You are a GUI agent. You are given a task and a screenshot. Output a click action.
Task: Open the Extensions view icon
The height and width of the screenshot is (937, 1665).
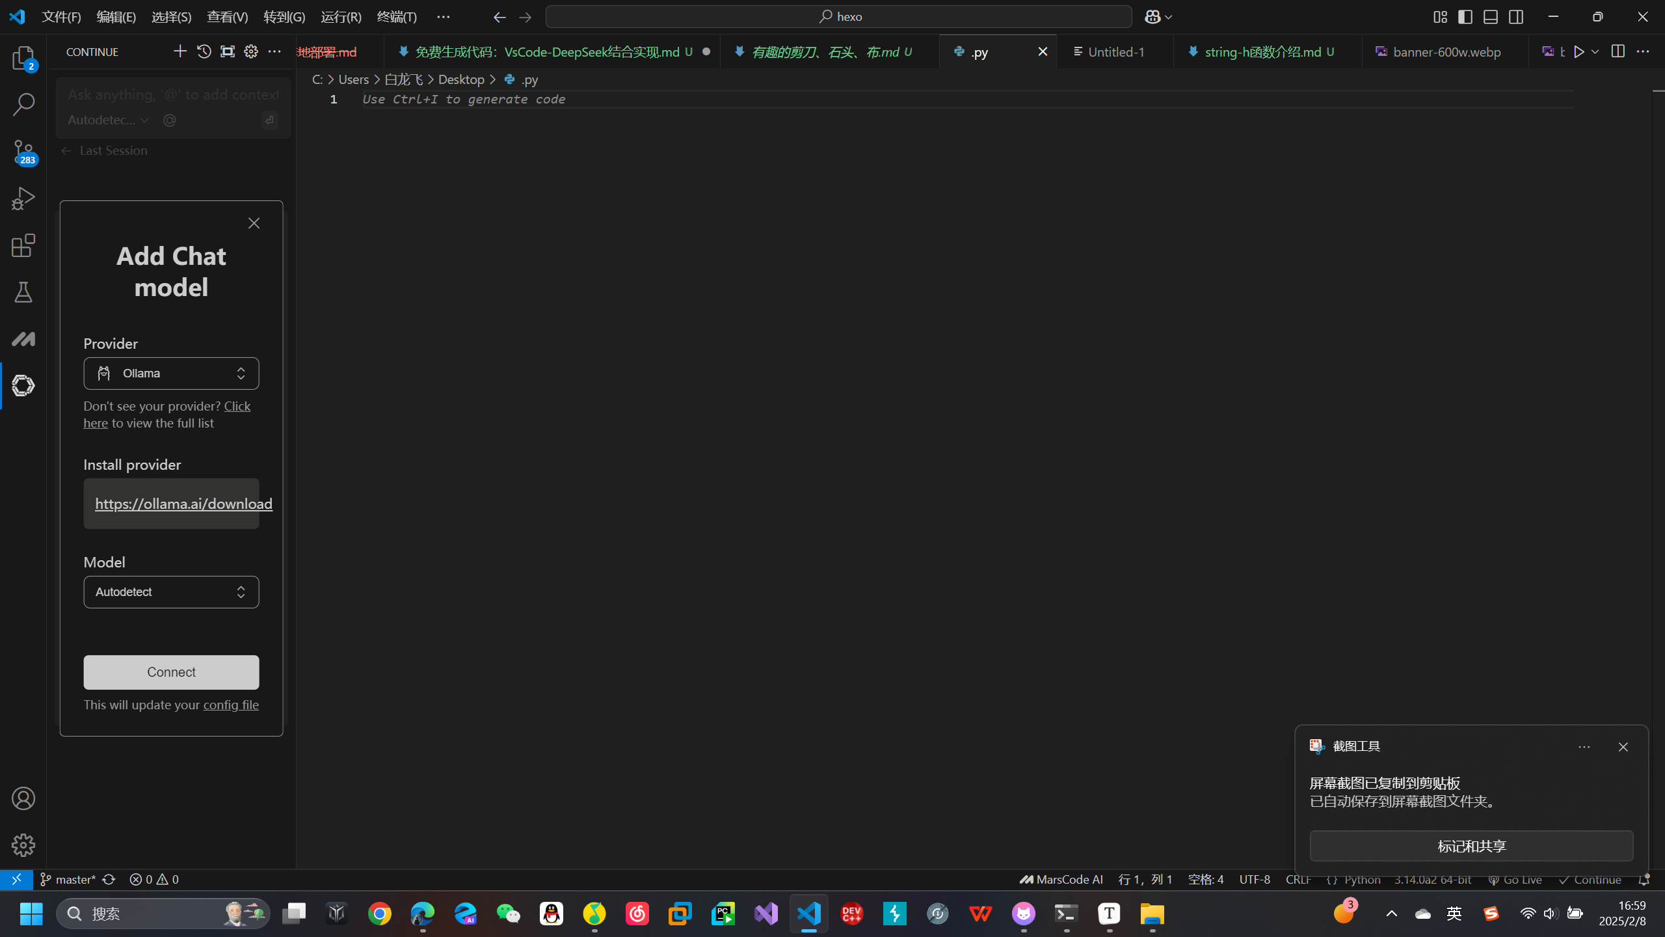(23, 246)
